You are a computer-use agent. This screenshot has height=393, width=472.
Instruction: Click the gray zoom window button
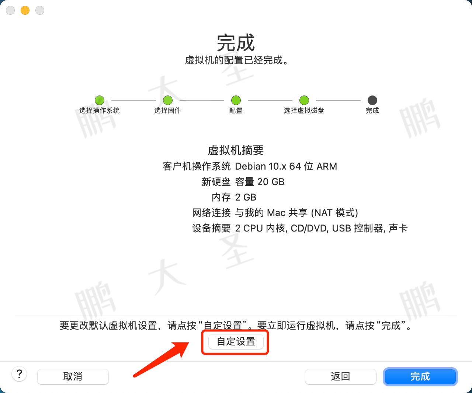40,10
